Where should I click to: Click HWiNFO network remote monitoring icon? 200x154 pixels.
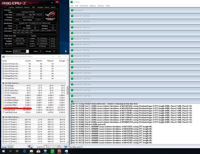30,147
